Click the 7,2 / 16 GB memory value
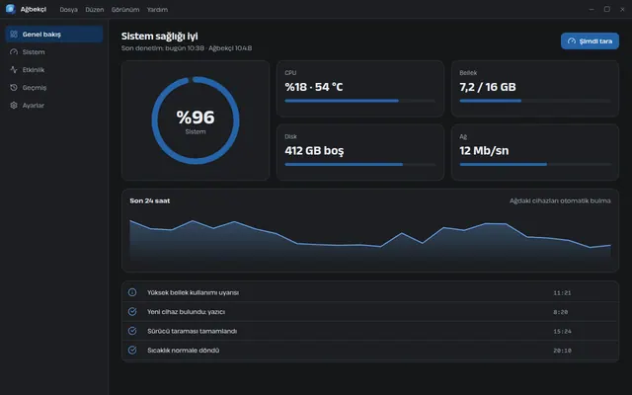Screen dimensions: 632x395 (488, 87)
